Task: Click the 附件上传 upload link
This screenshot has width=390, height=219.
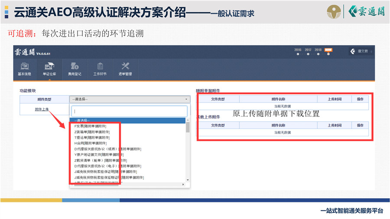Action: point(42,109)
